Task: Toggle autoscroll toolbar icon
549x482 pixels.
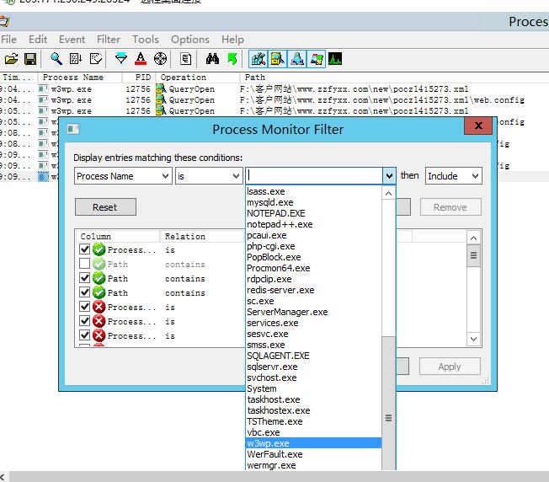Action: [76, 59]
